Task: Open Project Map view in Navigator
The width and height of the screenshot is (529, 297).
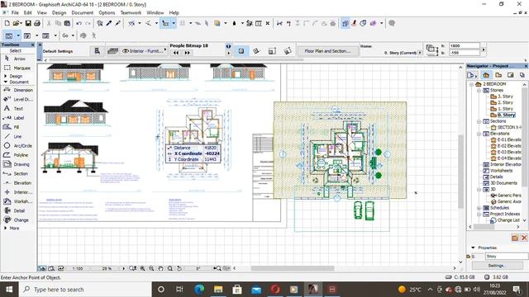Action: pos(486,75)
